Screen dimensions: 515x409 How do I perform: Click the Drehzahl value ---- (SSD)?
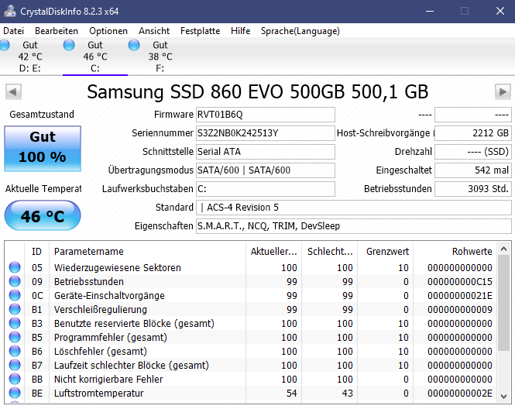[x=473, y=152]
